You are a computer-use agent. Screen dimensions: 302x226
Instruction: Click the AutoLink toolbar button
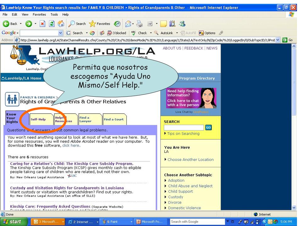(164, 33)
